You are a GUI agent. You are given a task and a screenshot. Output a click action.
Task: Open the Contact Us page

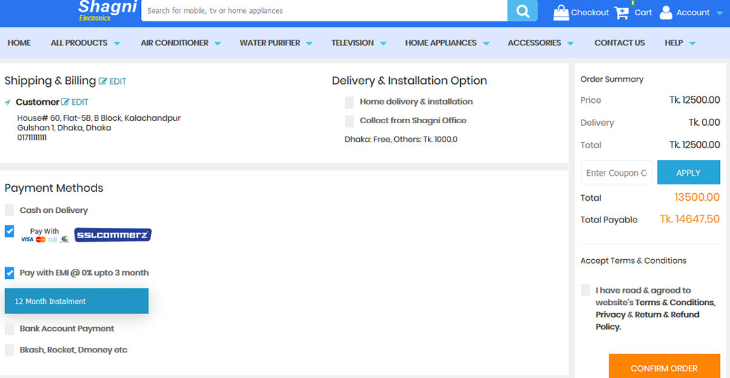pyautogui.click(x=619, y=43)
